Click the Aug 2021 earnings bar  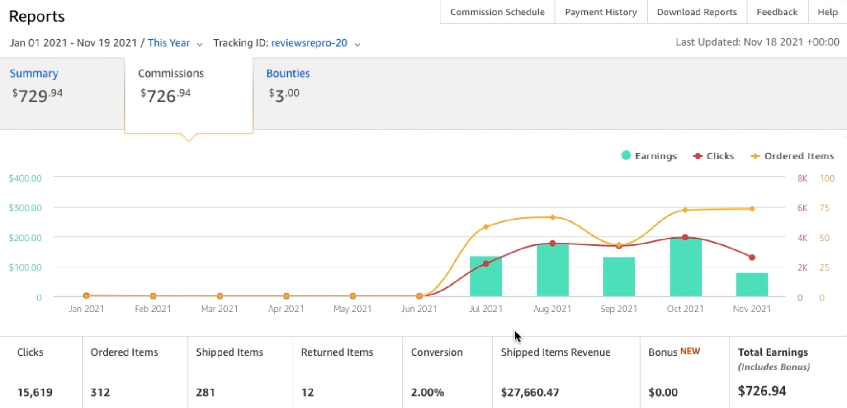(x=553, y=270)
